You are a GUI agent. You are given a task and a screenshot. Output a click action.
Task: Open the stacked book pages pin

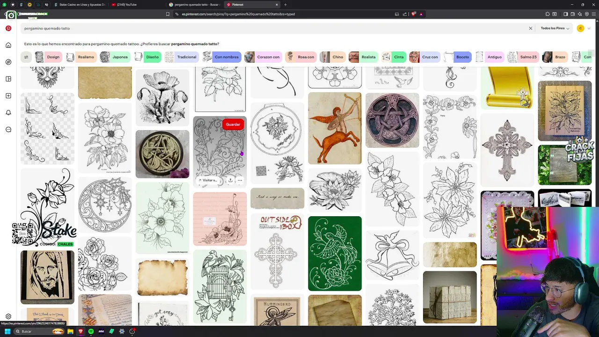pyautogui.click(x=450, y=297)
